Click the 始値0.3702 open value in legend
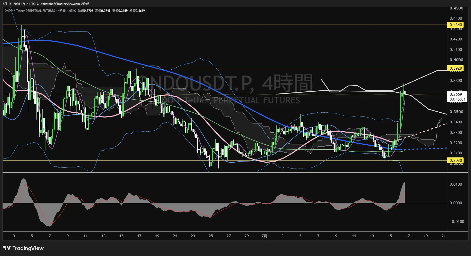Viewport: 471px width, 256px height. tap(85, 11)
